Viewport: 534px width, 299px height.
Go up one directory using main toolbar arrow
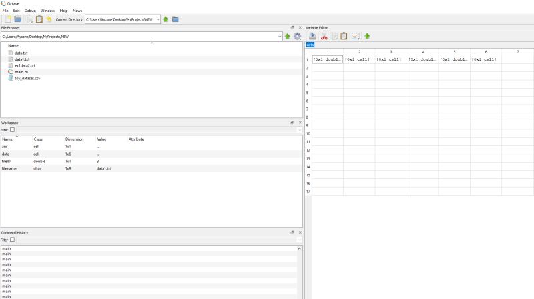[166, 19]
